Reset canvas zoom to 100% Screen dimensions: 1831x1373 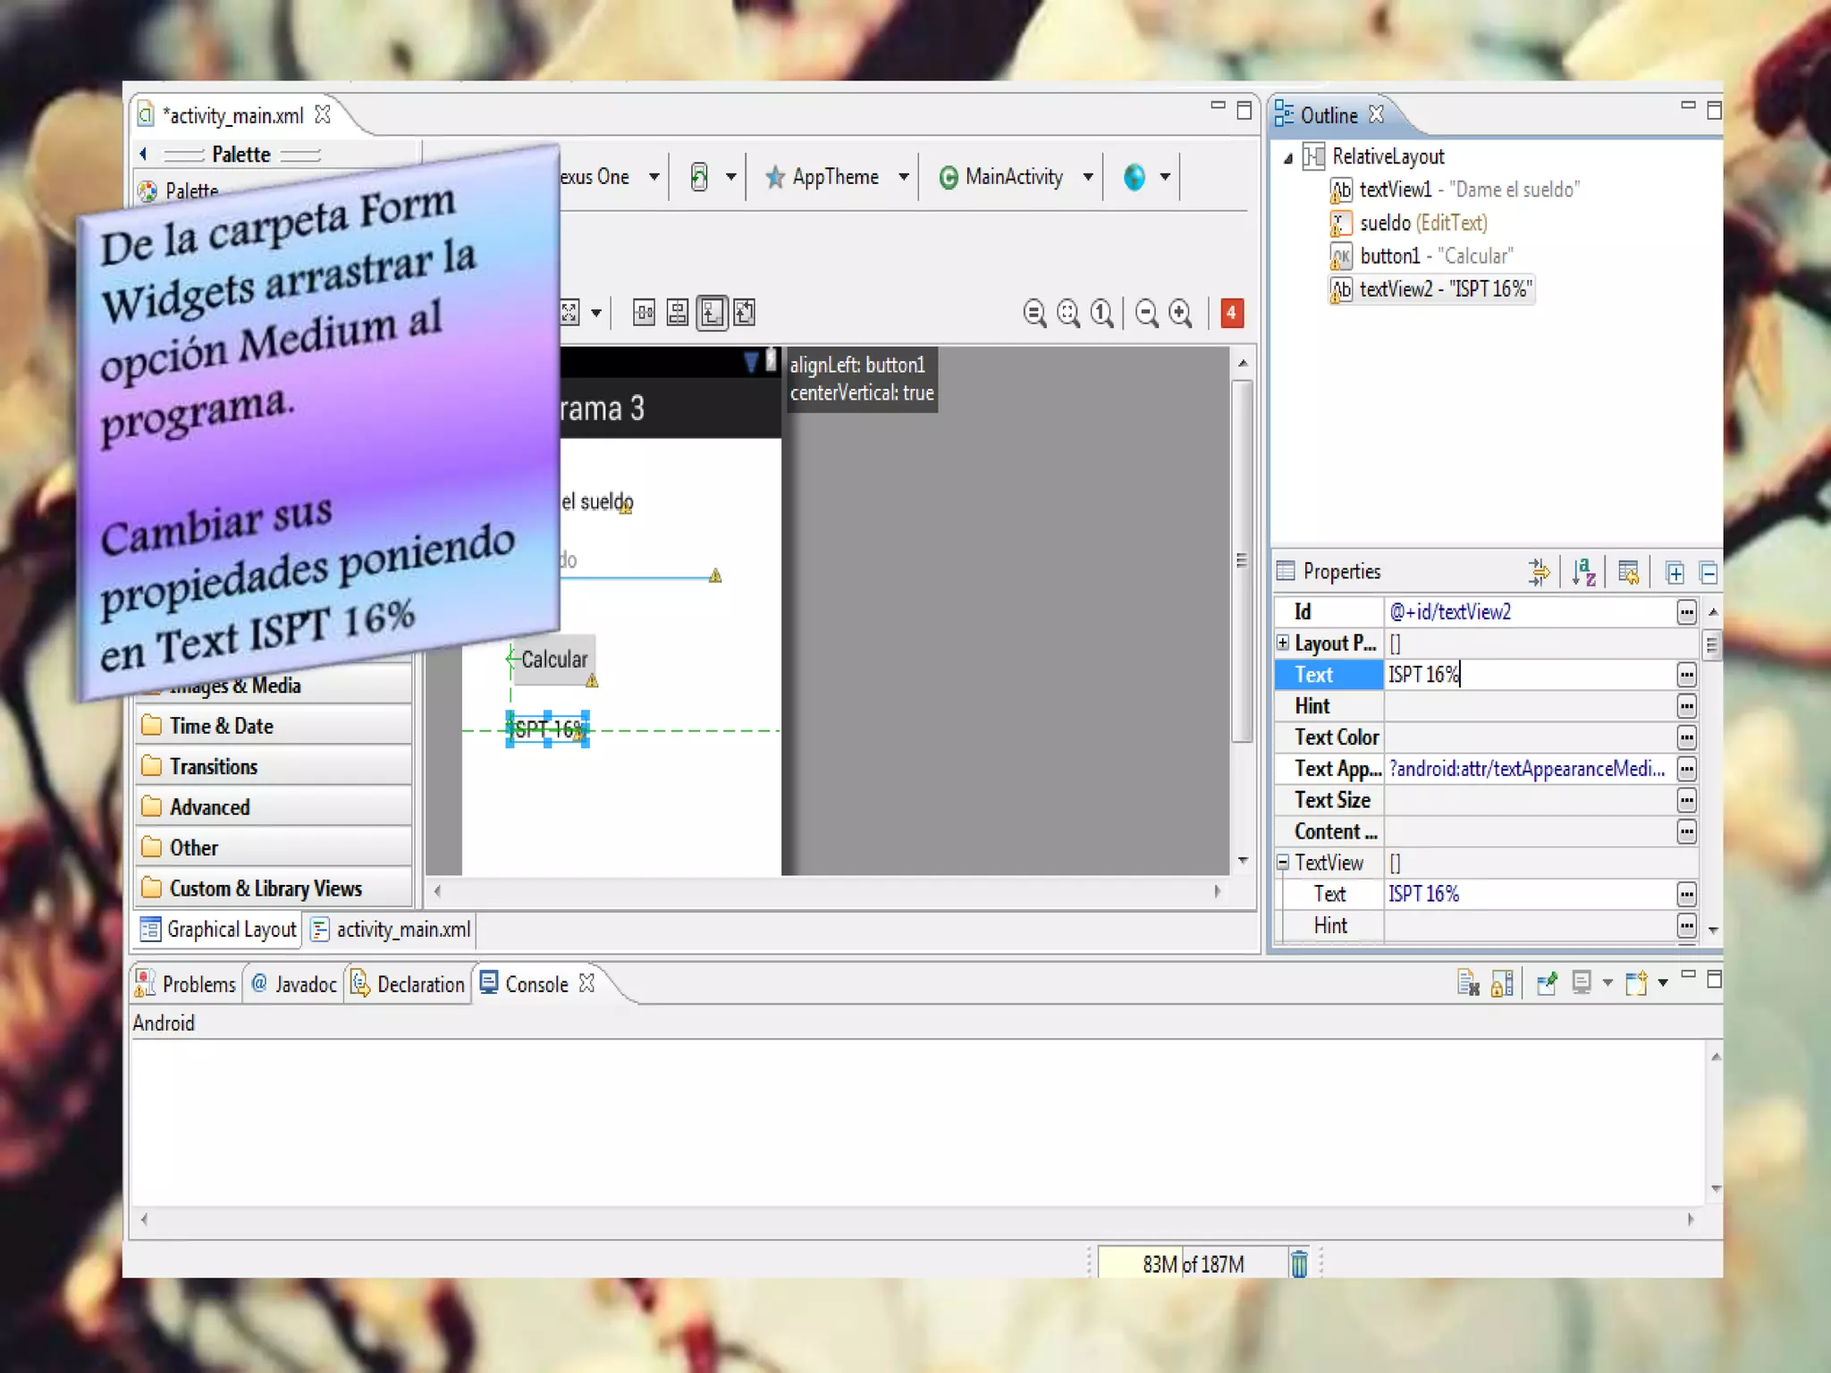tap(1101, 313)
